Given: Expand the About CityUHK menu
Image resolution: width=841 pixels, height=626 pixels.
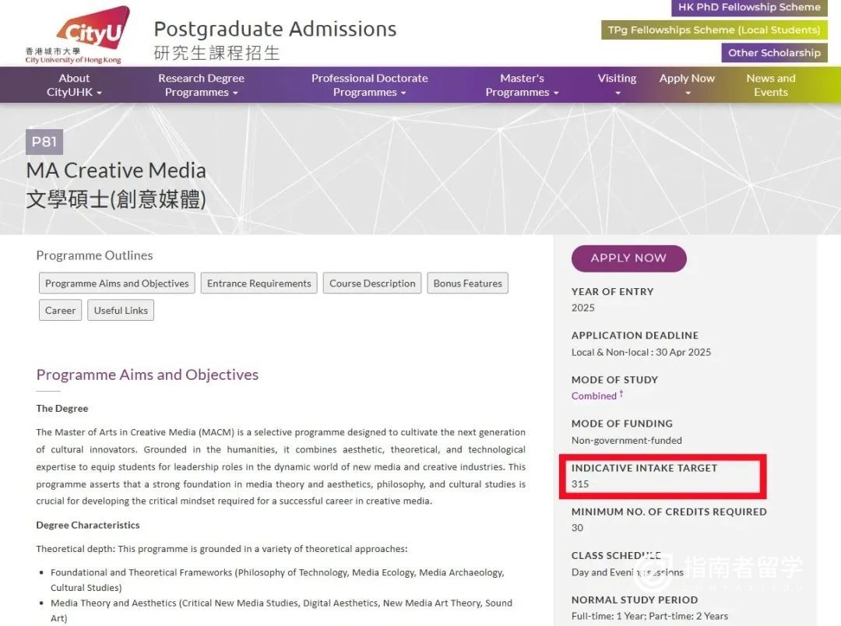Looking at the screenshot, I should point(74,86).
